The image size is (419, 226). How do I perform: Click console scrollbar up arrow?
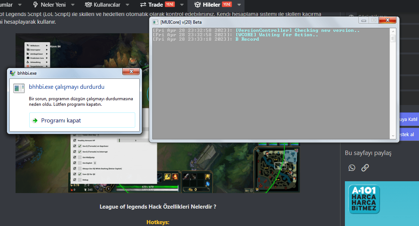click(393, 31)
